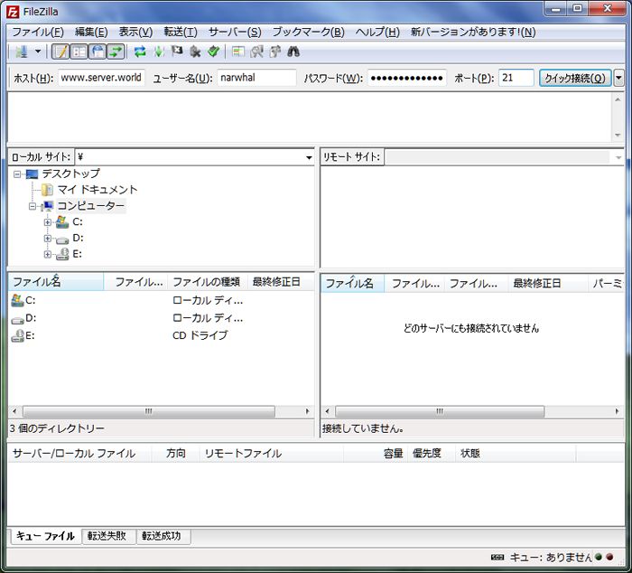
Task: Select D: drive row in local file list
Action: click(x=162, y=318)
